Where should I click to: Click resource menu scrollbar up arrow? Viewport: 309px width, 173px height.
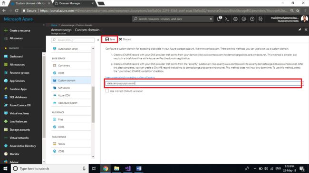[x=93, y=48]
